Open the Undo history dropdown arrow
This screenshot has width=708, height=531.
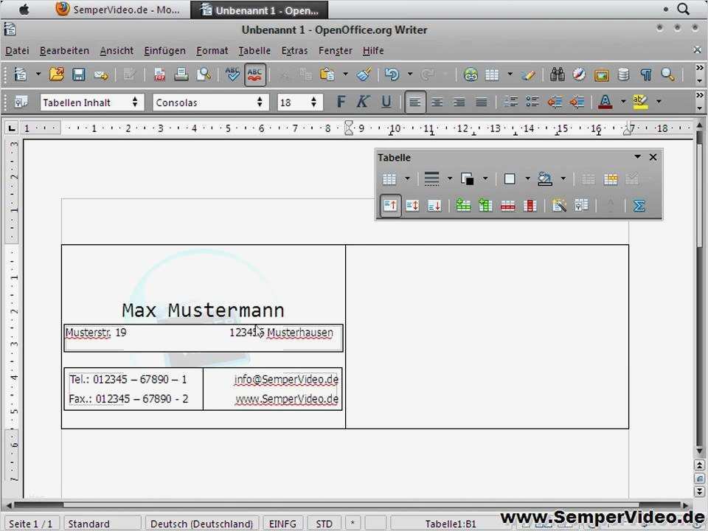[410, 74]
